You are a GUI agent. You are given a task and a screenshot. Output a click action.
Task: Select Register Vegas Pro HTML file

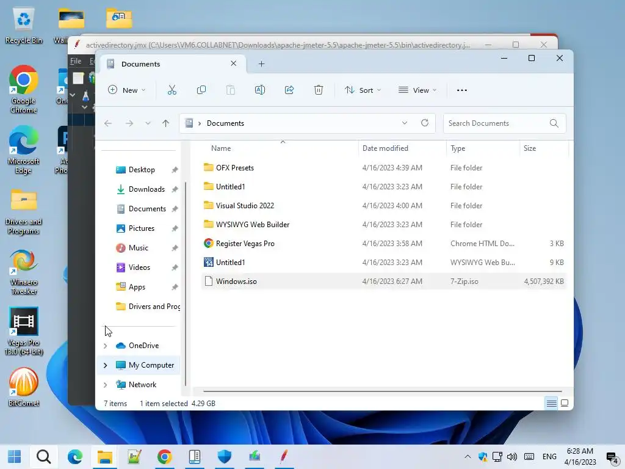coord(383,244)
